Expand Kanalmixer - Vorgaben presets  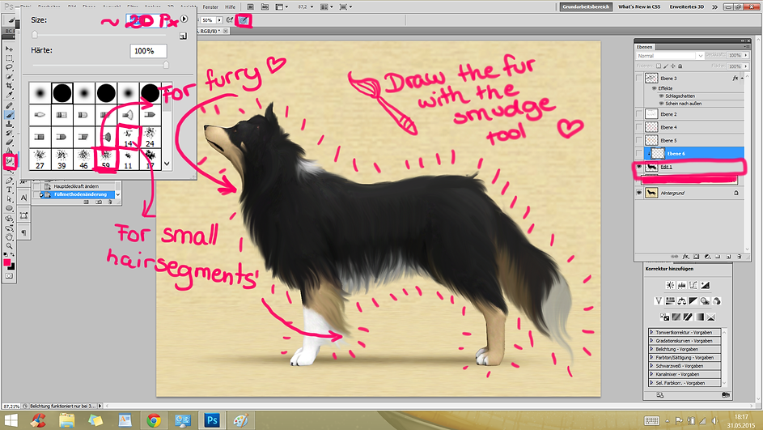tap(651, 374)
